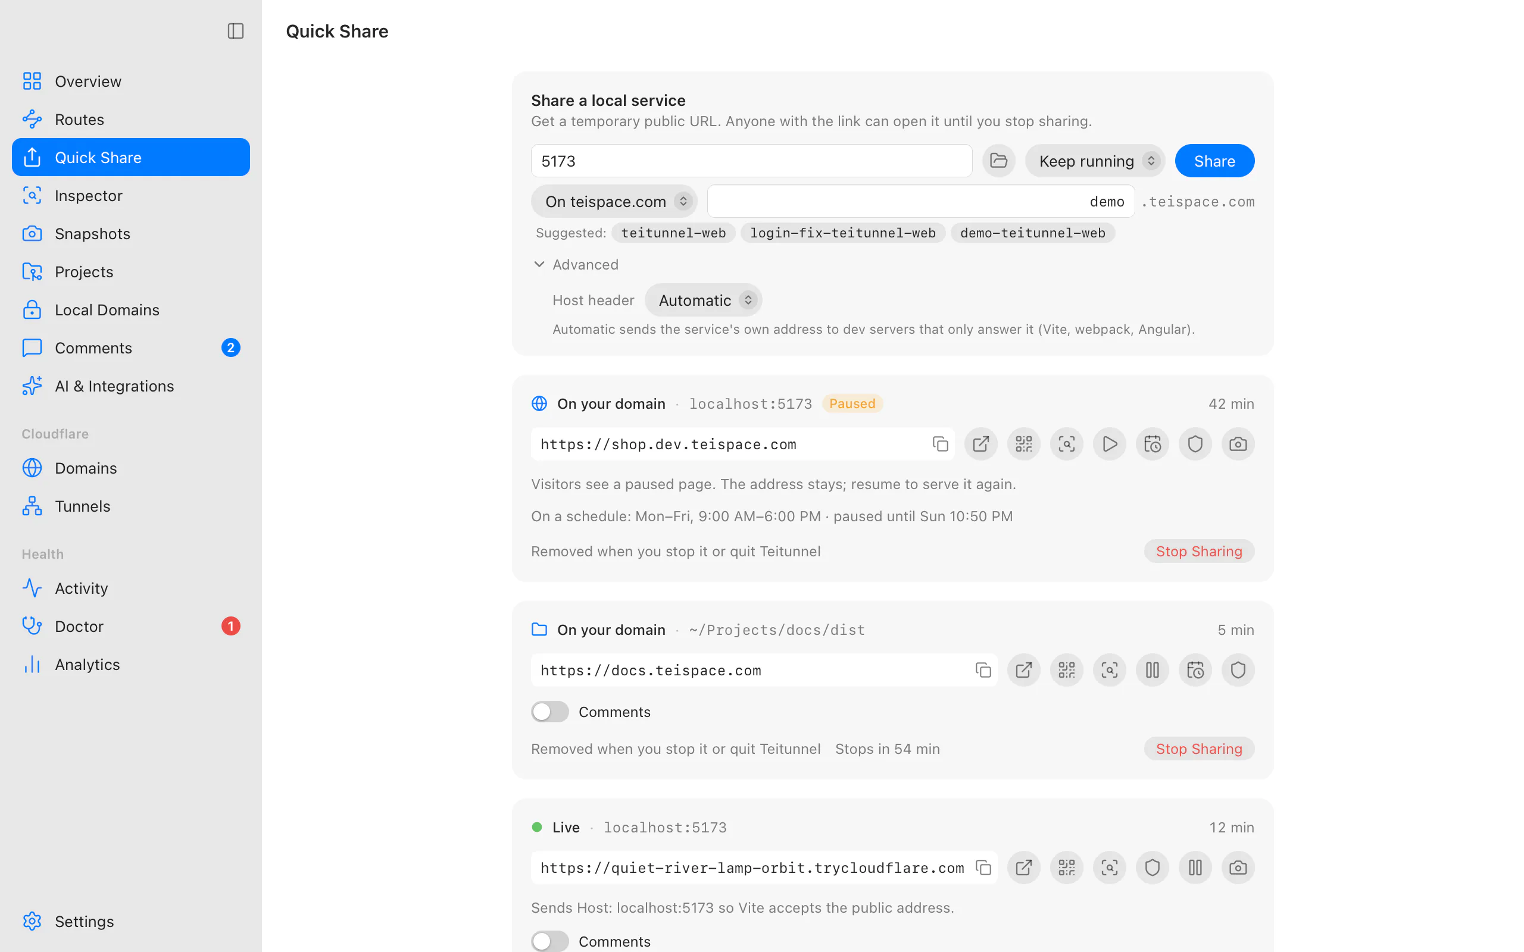The width and height of the screenshot is (1524, 952).
Task: Stop sharing docs.teispace.com
Action: tap(1198, 749)
